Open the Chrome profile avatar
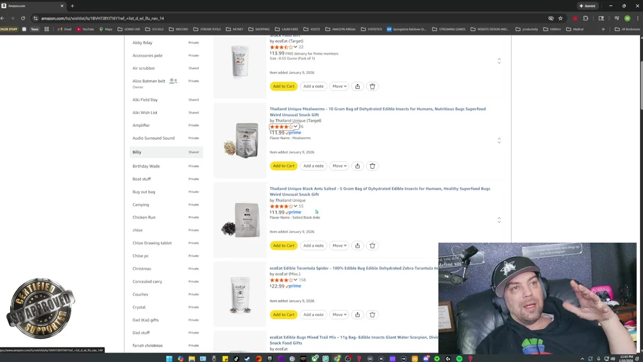This screenshot has width=643, height=362. [x=627, y=18]
